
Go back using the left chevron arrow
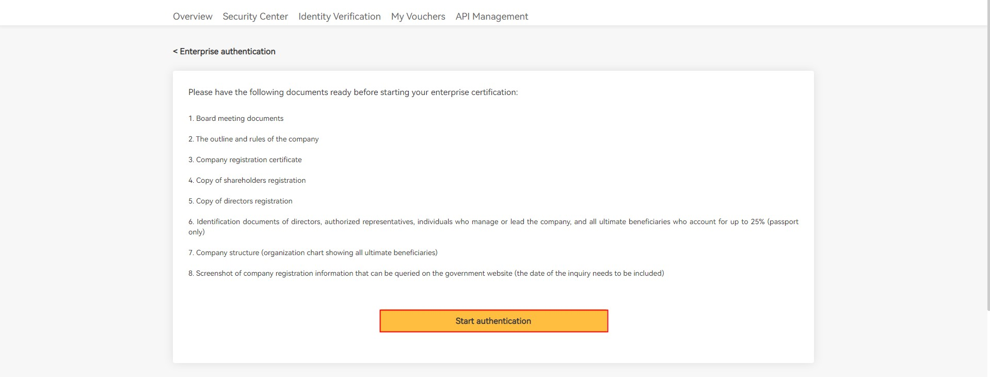(x=175, y=52)
